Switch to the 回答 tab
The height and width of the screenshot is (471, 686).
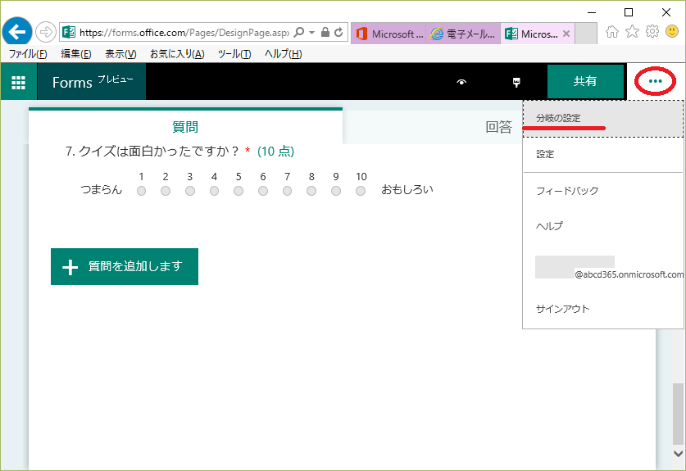pos(498,127)
